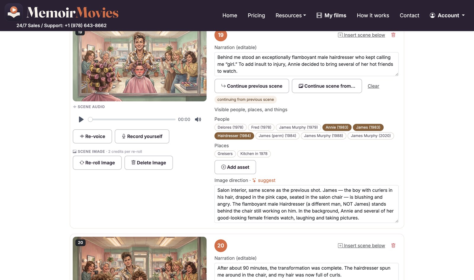Toggle the Annie (1983) person tag
Image resolution: width=474 pixels, height=280 pixels.
coord(337,127)
